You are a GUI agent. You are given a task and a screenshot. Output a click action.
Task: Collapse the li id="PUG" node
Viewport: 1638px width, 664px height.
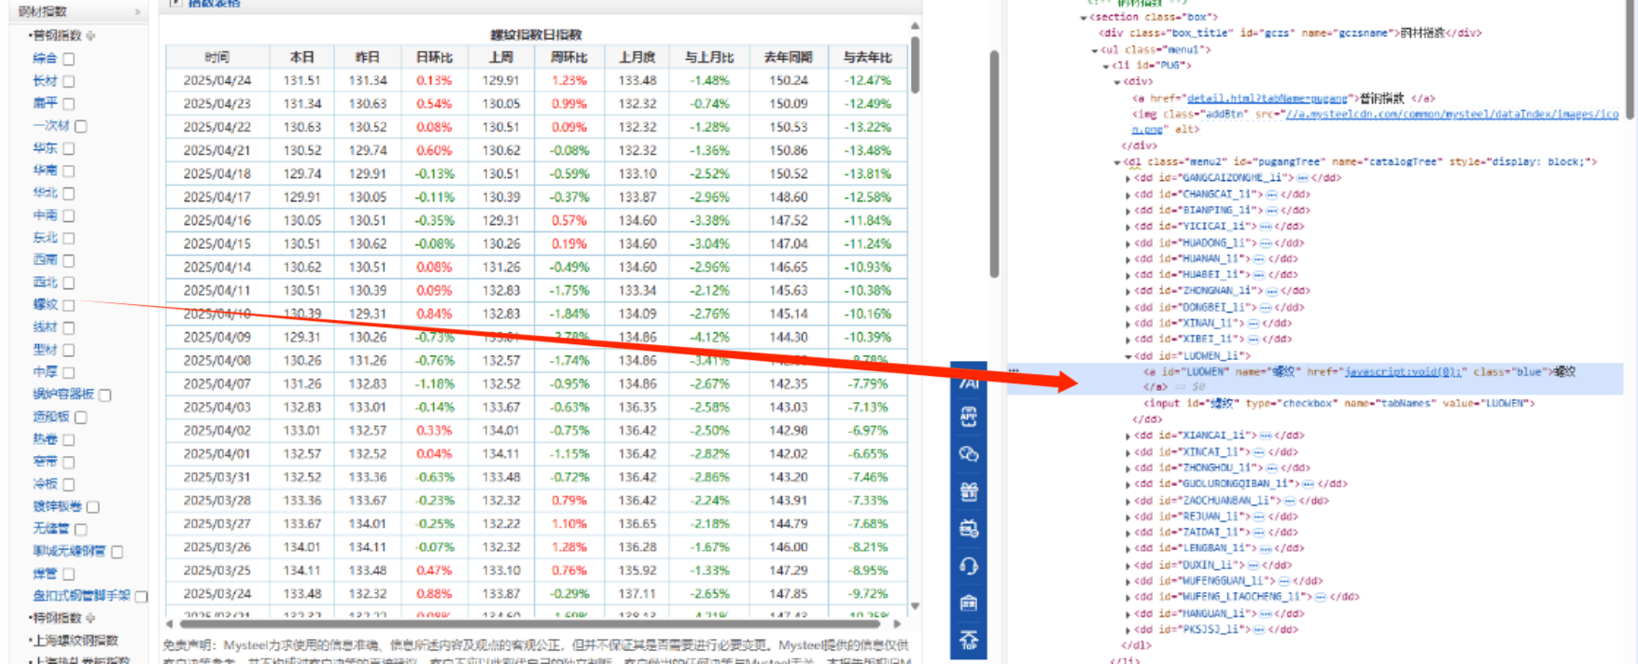(1106, 66)
